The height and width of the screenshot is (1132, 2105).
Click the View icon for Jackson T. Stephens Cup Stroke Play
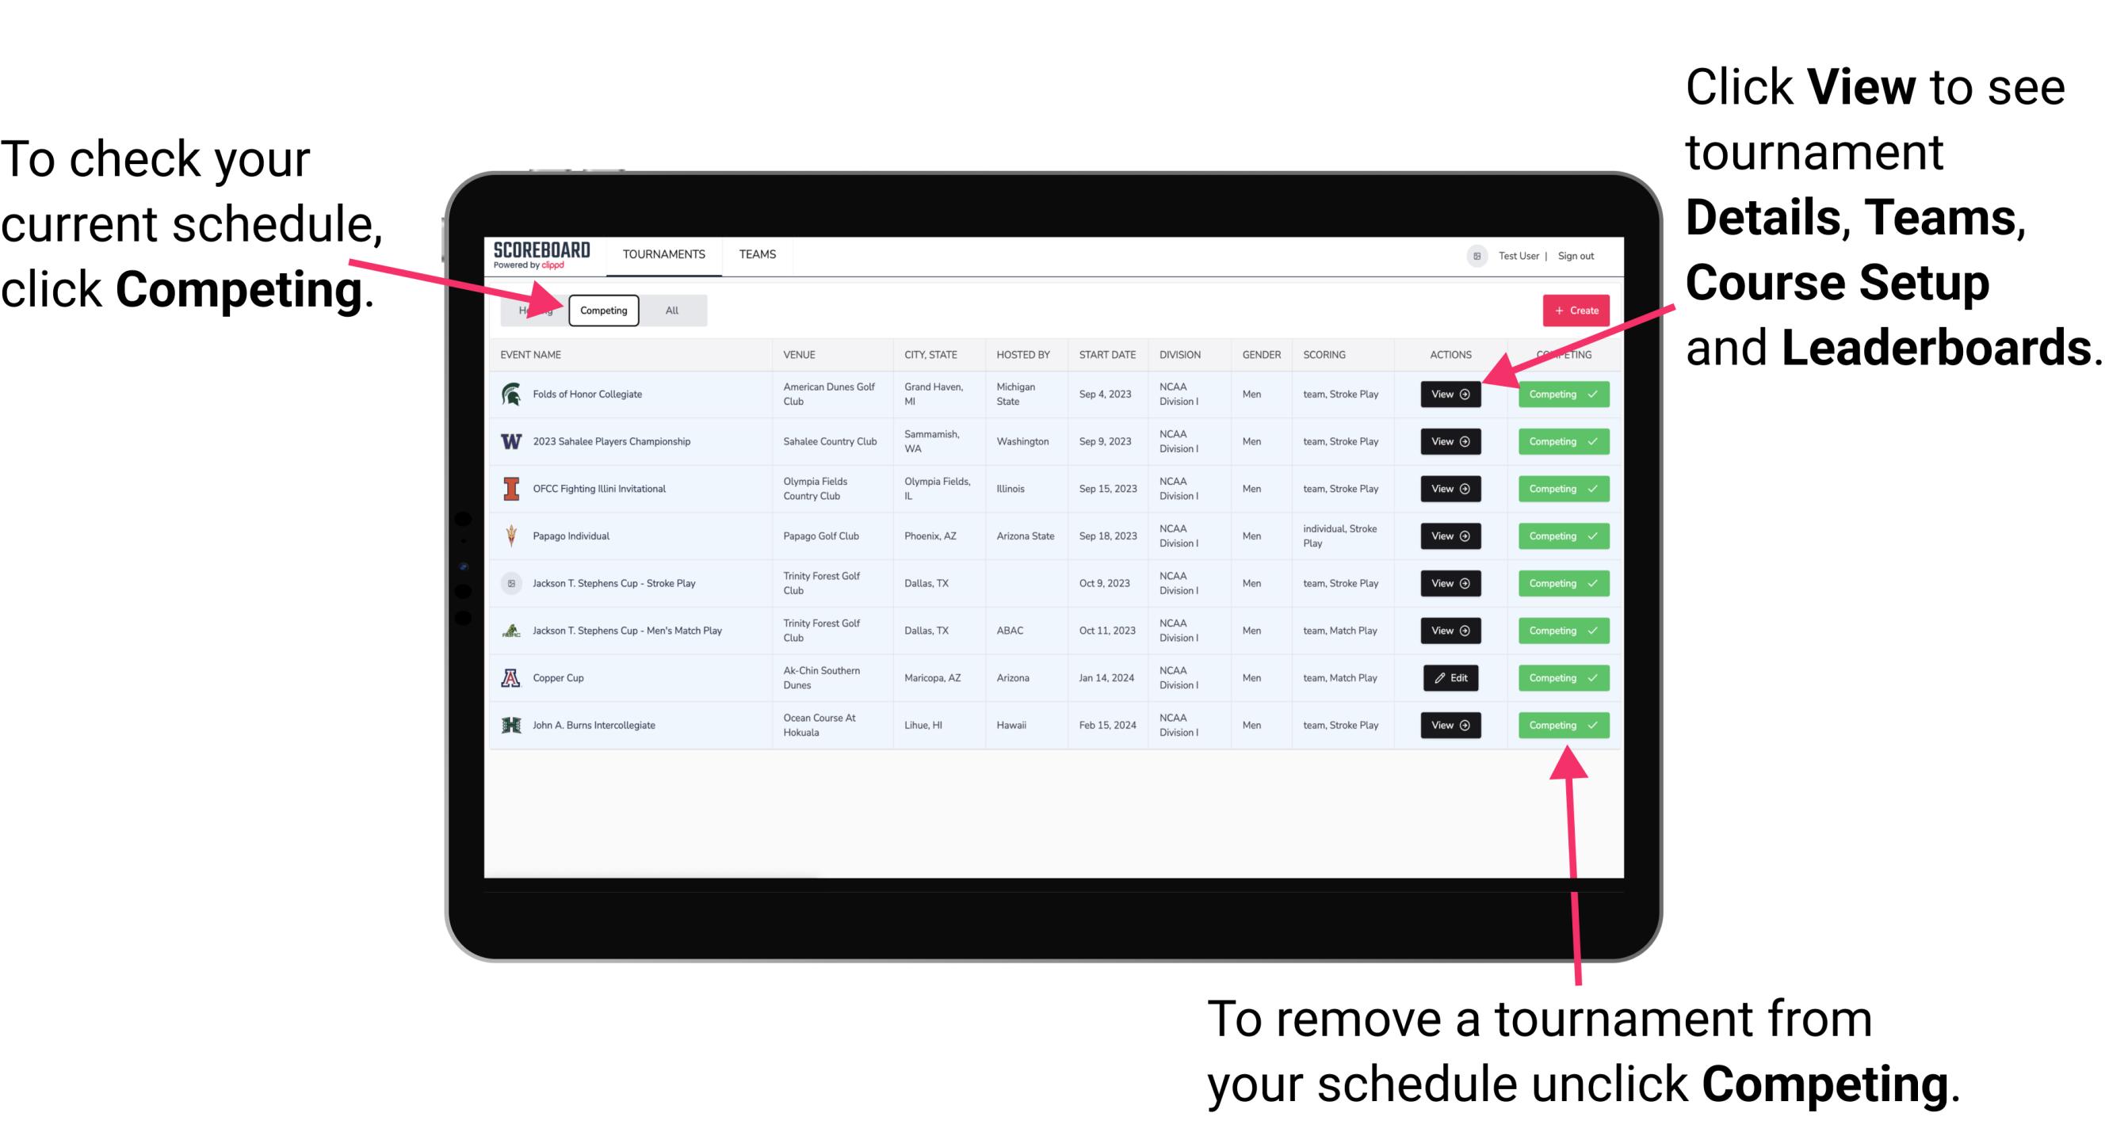pos(1447,584)
